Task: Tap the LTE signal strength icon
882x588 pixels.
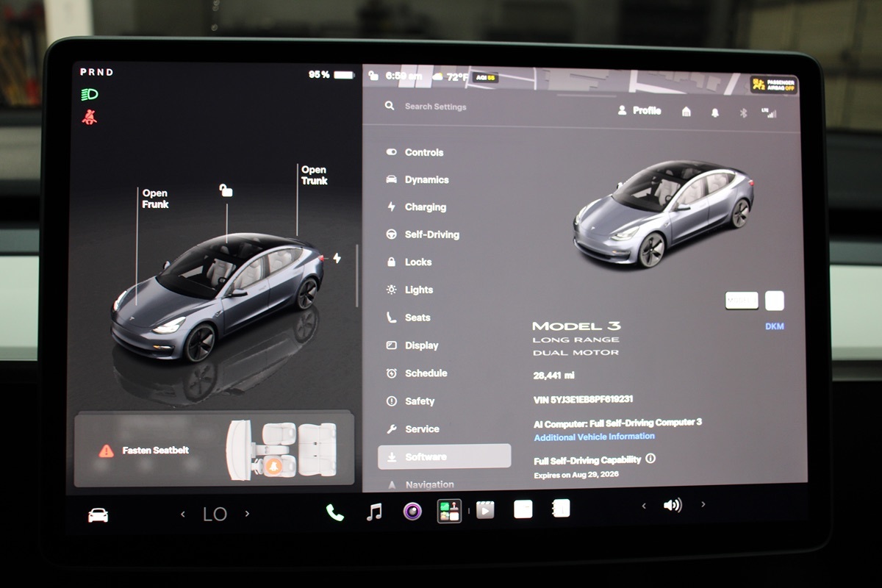Action: click(770, 112)
